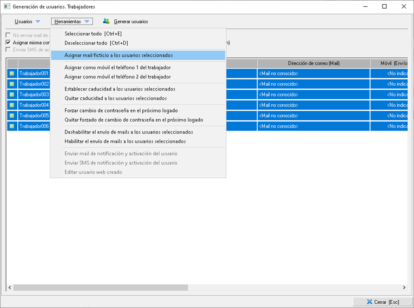
Task: Choose Asignar mail ficticio a los usuarios seleccionados
Action: (x=119, y=55)
